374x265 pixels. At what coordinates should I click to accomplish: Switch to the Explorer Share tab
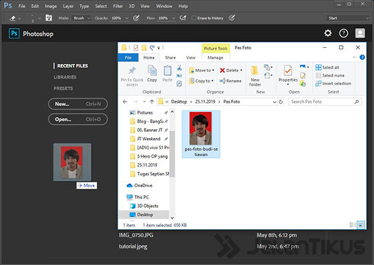pos(170,57)
